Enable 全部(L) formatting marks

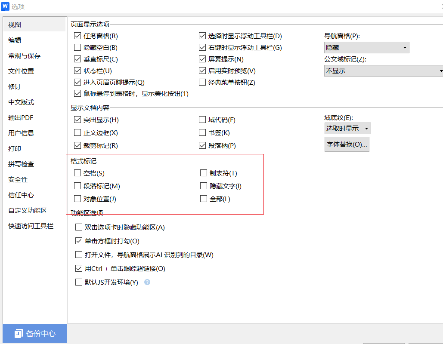pos(203,199)
